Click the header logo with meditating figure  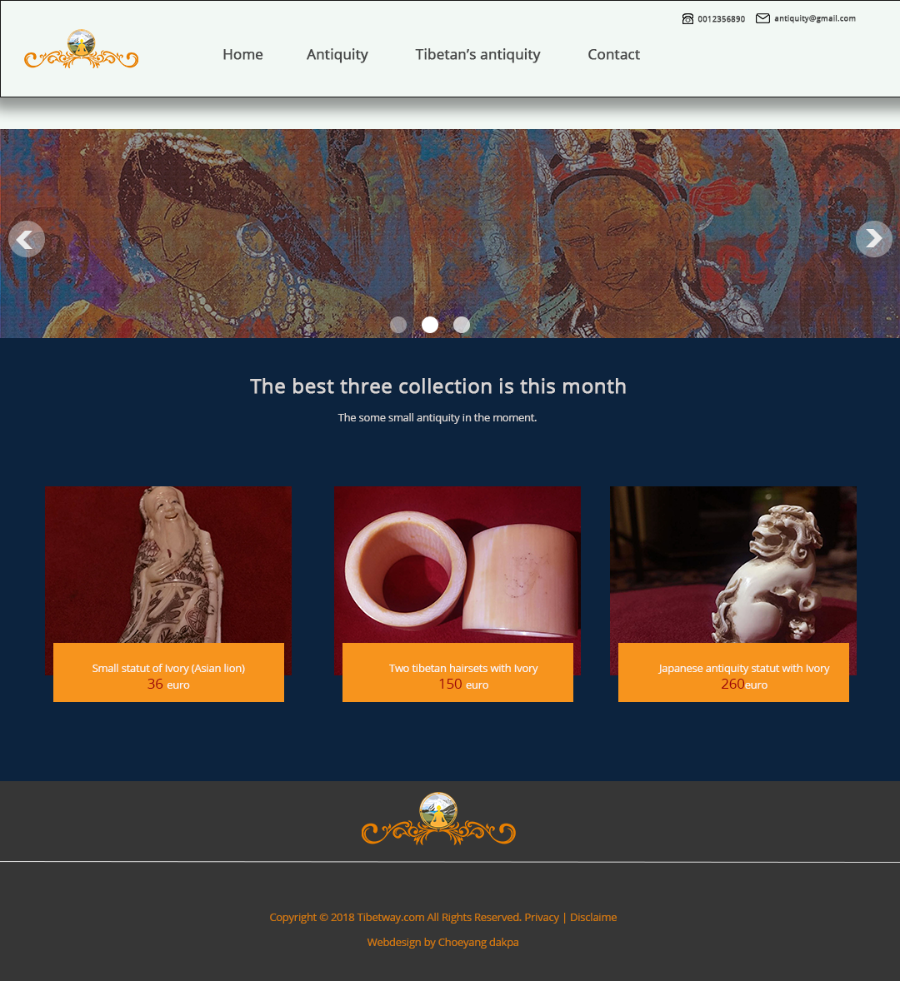tap(82, 49)
